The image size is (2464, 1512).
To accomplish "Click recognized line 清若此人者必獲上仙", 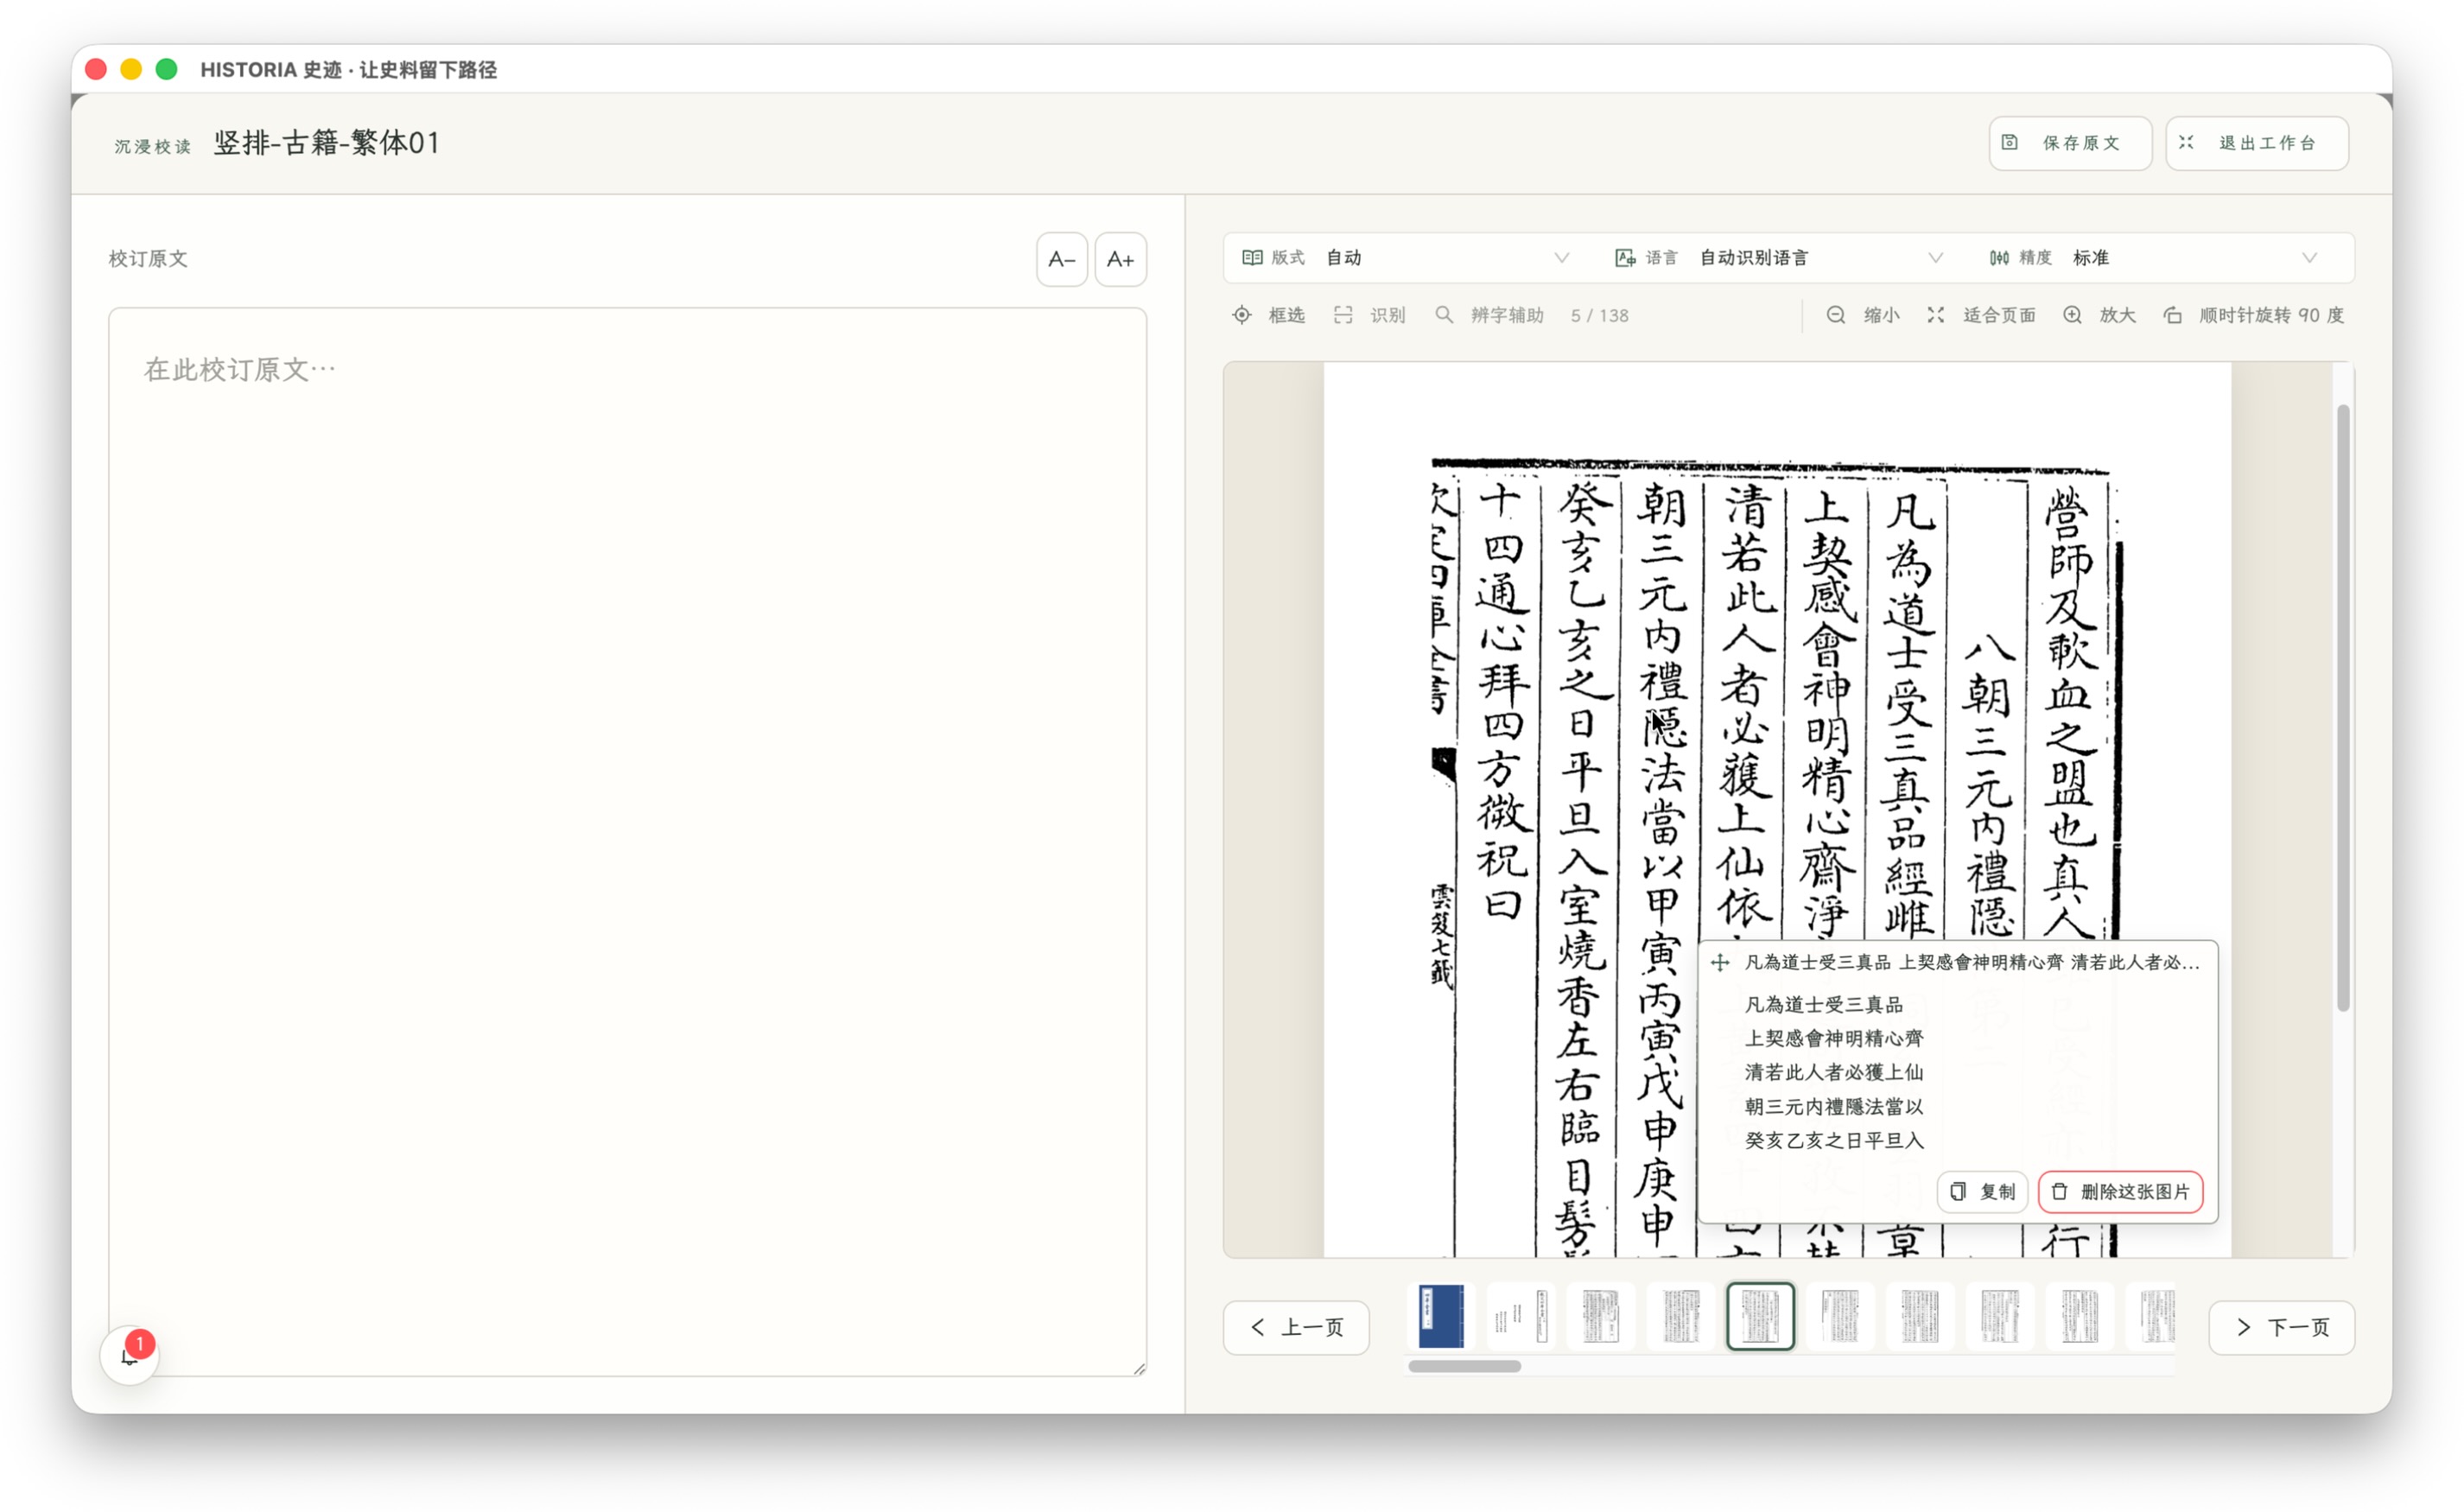I will 1834,1072.
